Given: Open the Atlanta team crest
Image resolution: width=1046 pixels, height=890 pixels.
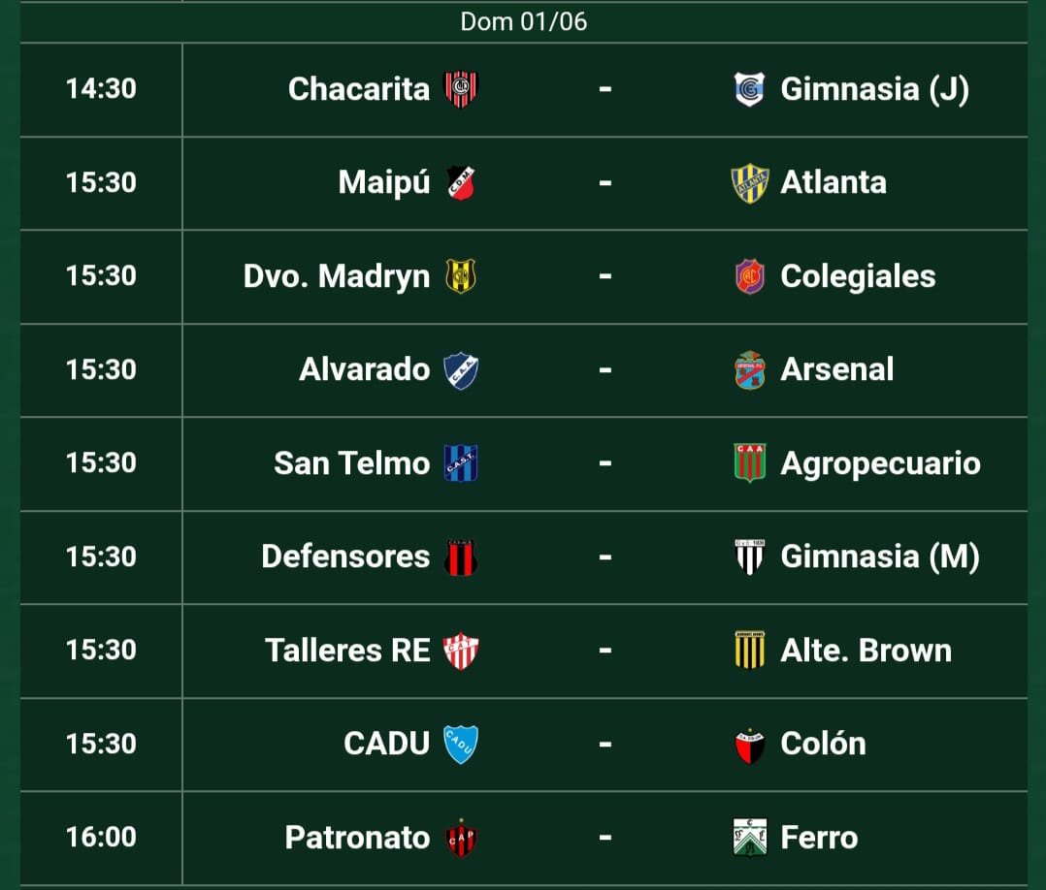Looking at the screenshot, I should point(750,182).
